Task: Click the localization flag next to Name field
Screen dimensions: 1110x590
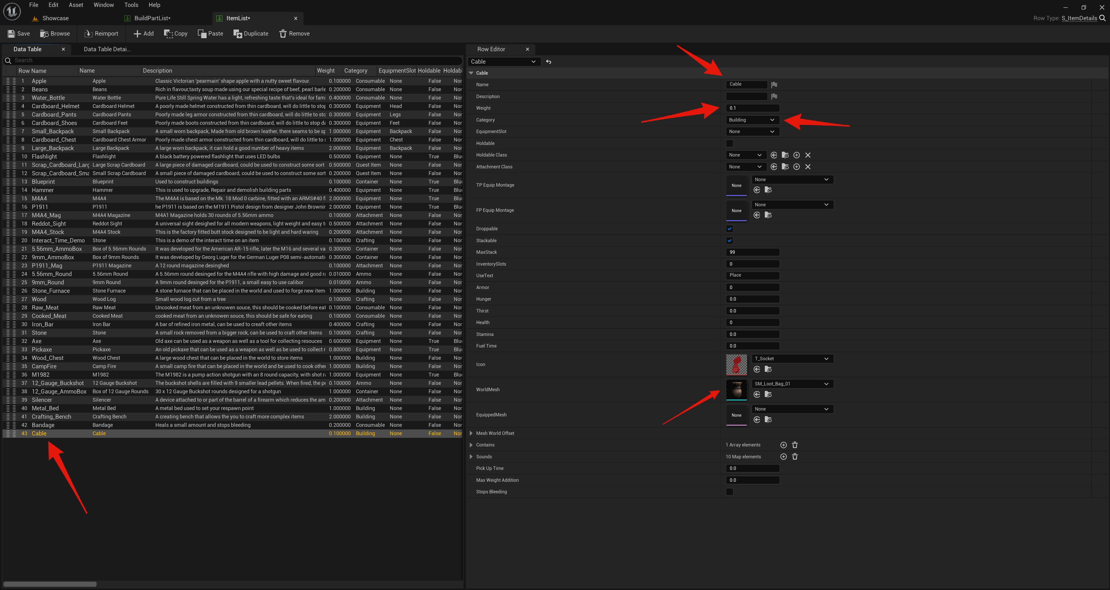Action: 774,84
